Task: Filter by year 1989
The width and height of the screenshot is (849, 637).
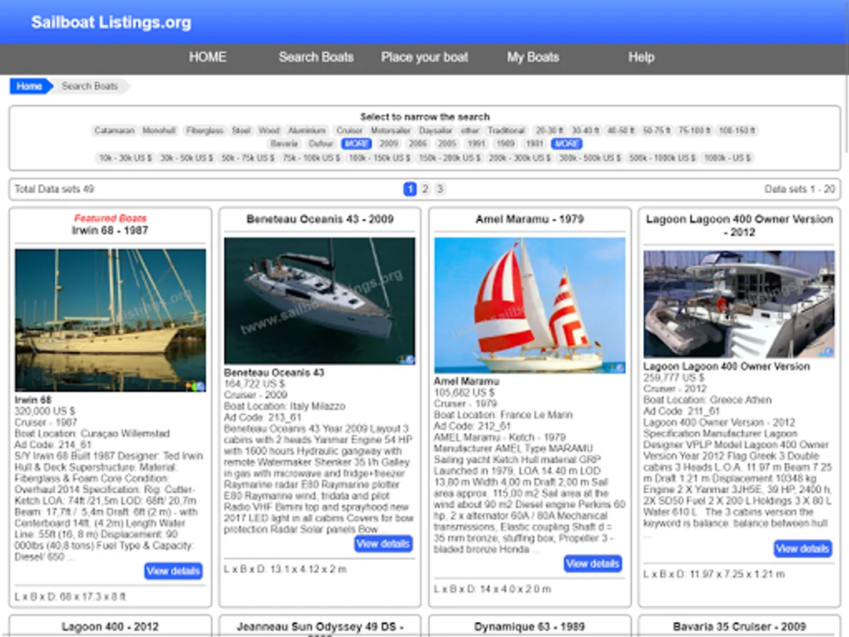Action: pos(506,144)
